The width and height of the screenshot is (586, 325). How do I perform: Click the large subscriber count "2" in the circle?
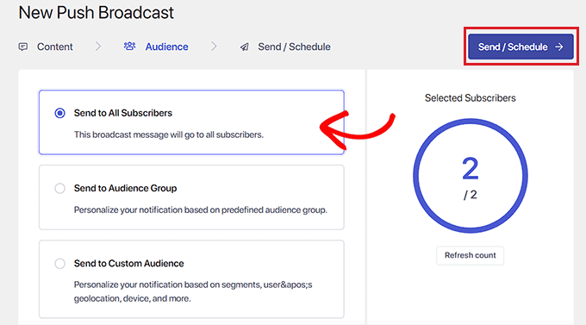[471, 169]
